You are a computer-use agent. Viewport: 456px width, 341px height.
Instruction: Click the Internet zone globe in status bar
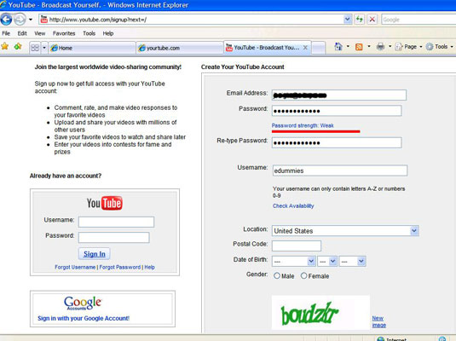coord(380,339)
